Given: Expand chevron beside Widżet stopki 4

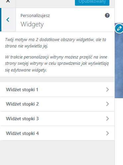Looking at the screenshot, I should click(x=107, y=133).
